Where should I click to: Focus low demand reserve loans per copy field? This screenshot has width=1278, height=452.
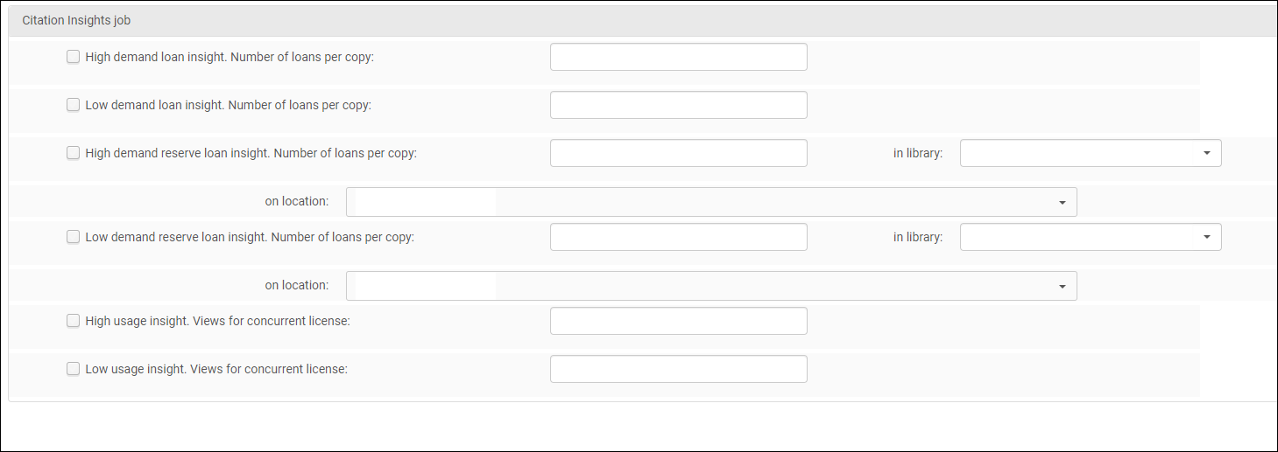678,237
